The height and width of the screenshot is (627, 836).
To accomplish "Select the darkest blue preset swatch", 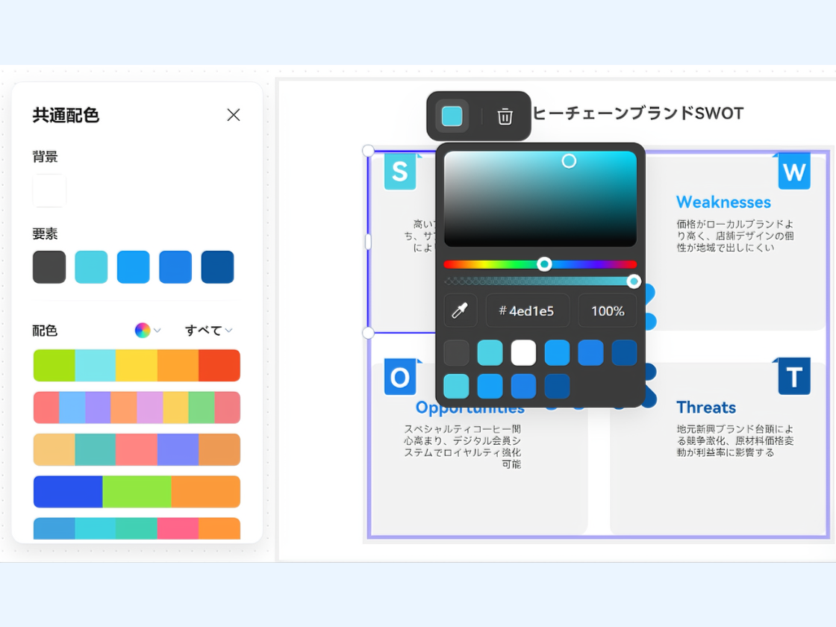I will point(624,352).
